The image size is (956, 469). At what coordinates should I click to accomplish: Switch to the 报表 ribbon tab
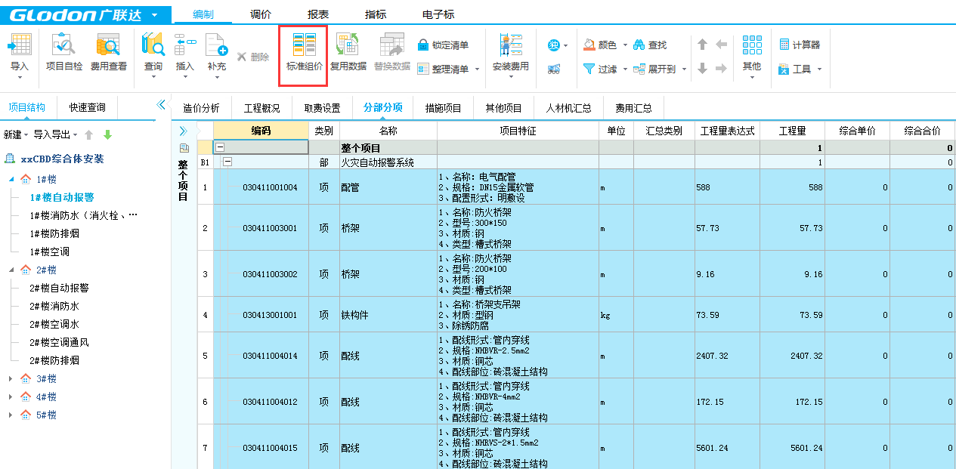(x=318, y=14)
